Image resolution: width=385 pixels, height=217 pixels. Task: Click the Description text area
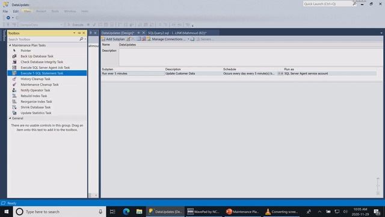(250, 57)
